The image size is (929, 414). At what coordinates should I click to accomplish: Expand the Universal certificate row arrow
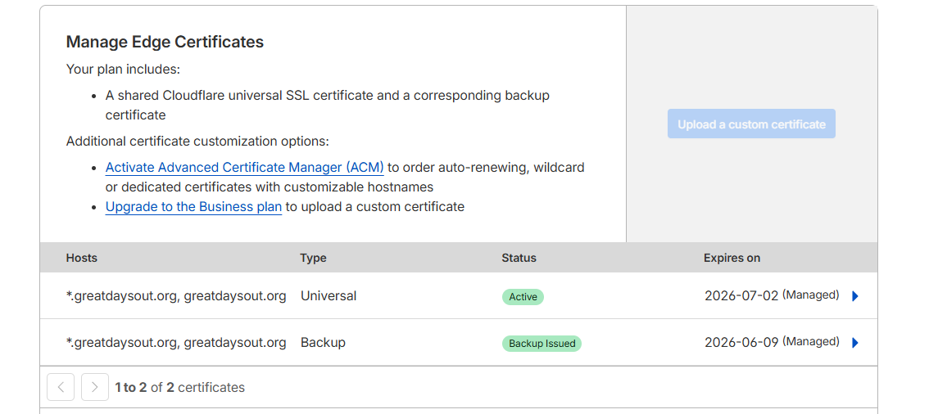(x=855, y=296)
